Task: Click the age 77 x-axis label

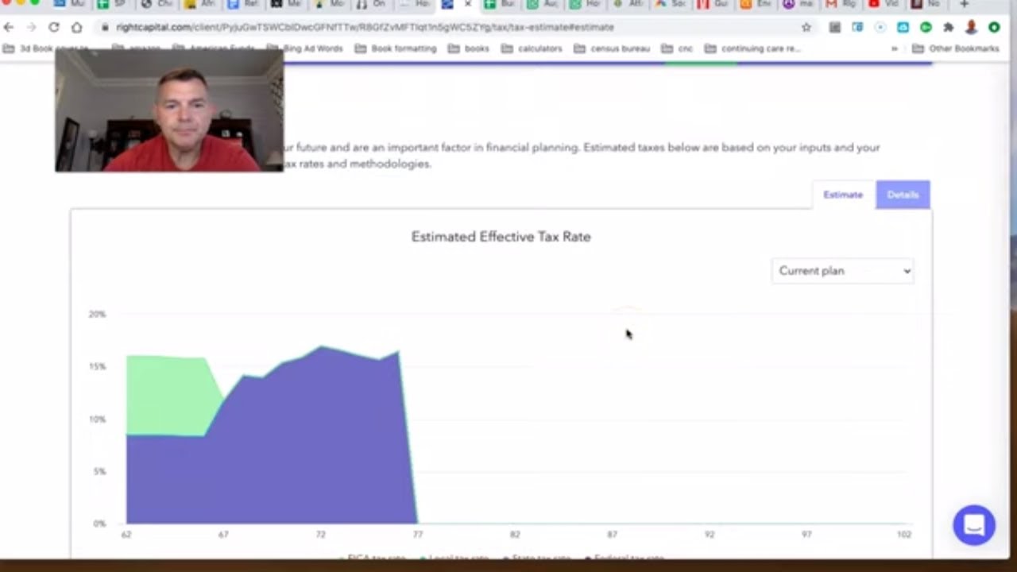Action: point(418,535)
